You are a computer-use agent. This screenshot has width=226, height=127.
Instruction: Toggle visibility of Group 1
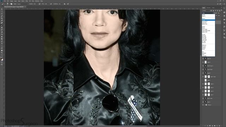click(203, 105)
